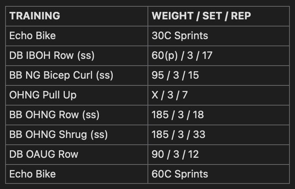Click the X / 3 / 7 cell

coord(219,95)
